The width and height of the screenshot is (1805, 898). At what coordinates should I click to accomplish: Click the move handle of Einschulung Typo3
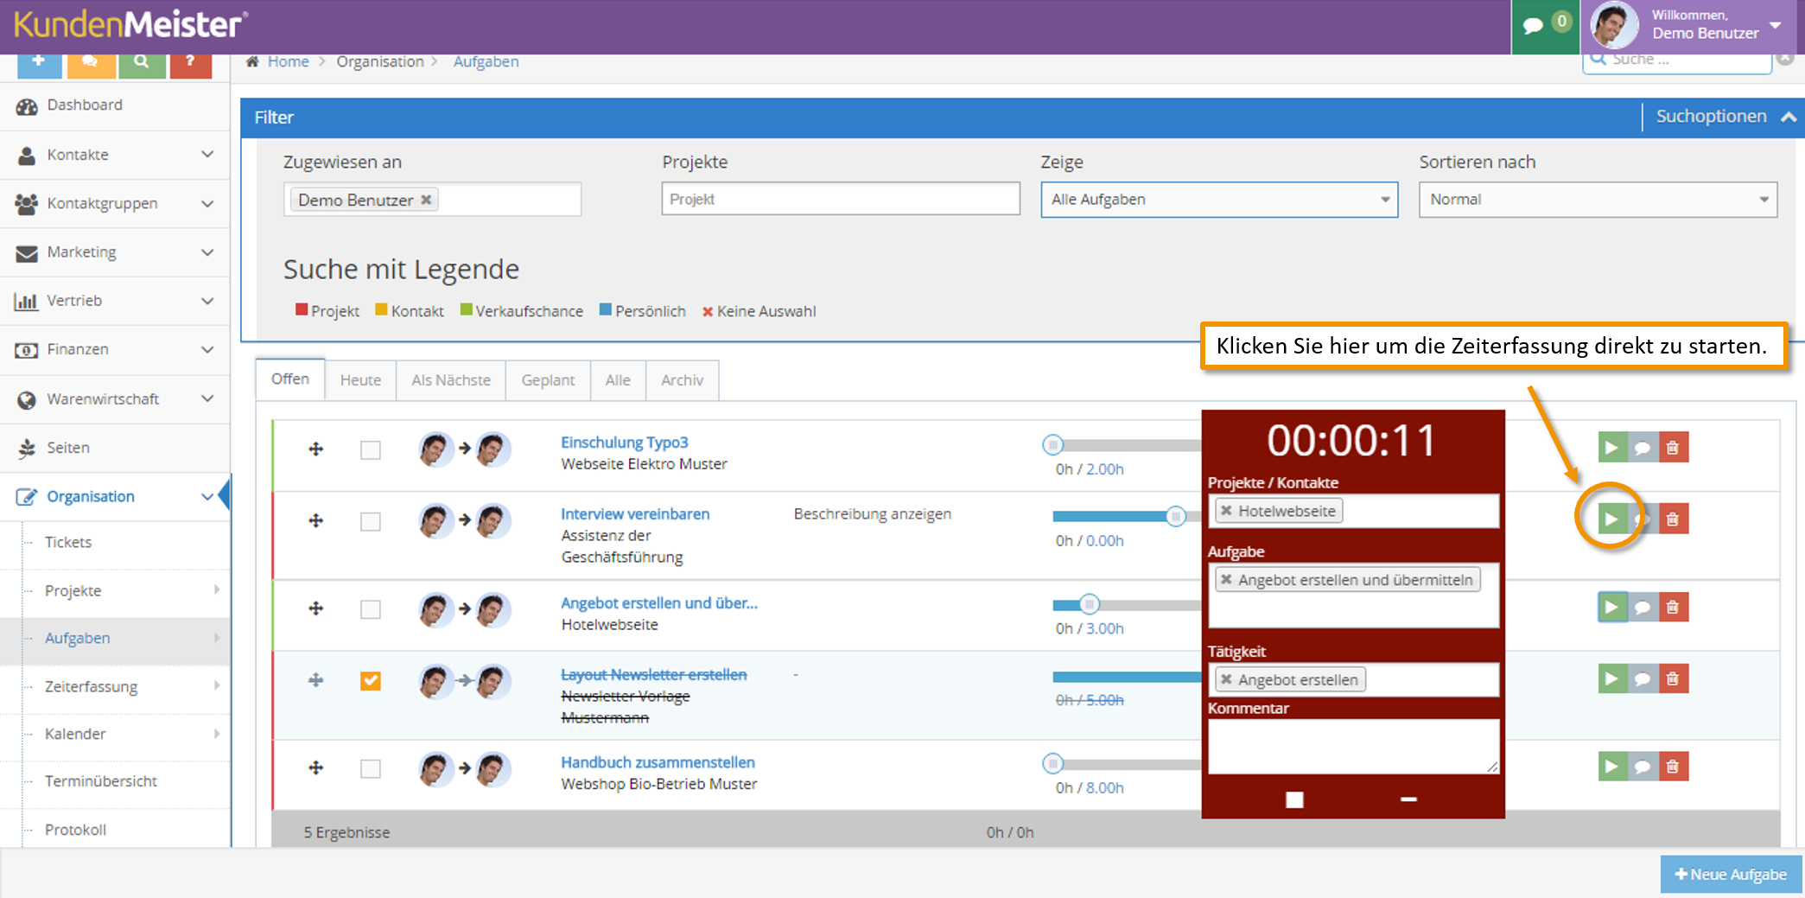click(x=316, y=449)
